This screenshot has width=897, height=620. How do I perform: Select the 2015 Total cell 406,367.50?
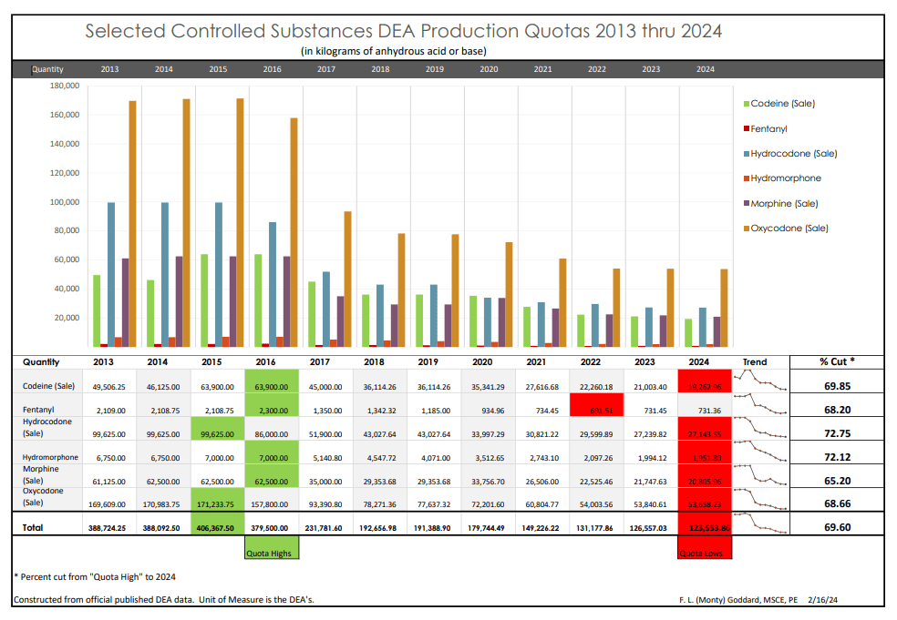click(x=218, y=527)
